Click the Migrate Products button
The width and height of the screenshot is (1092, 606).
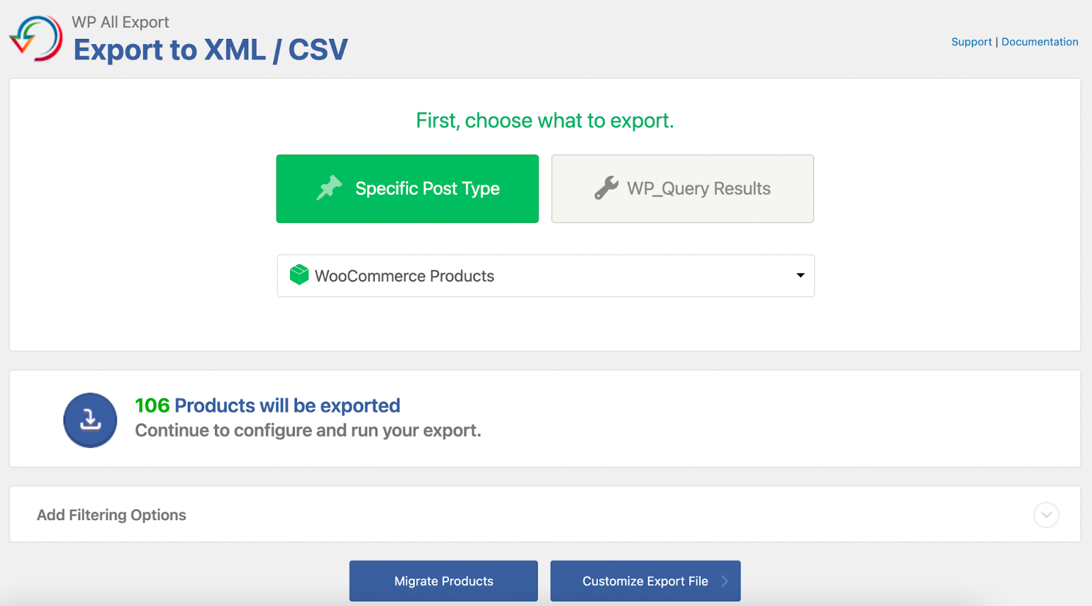coord(443,581)
